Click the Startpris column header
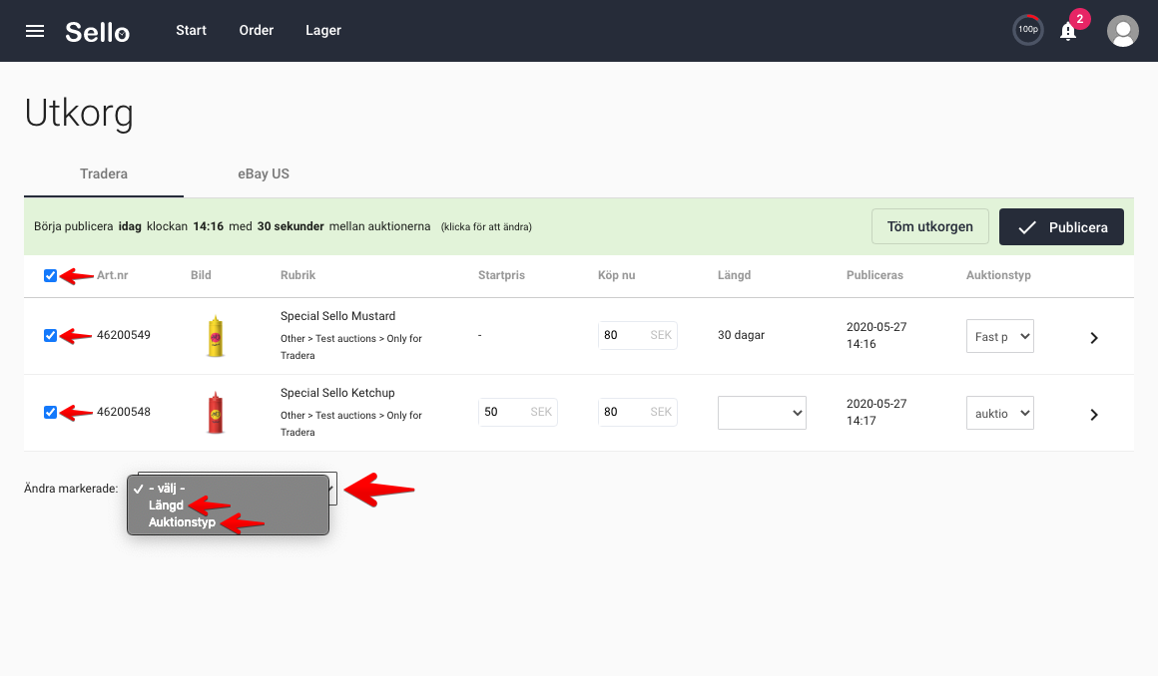This screenshot has height=676, width=1158. tap(501, 275)
